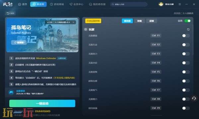Click the back arrow return button
Screen dimensions: 199x119
pyautogui.click(x=10, y=13)
